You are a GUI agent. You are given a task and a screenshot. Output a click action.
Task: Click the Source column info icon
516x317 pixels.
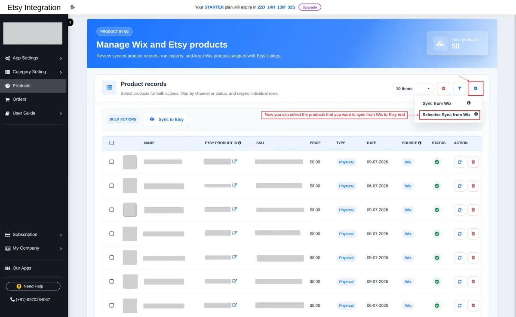pos(420,143)
